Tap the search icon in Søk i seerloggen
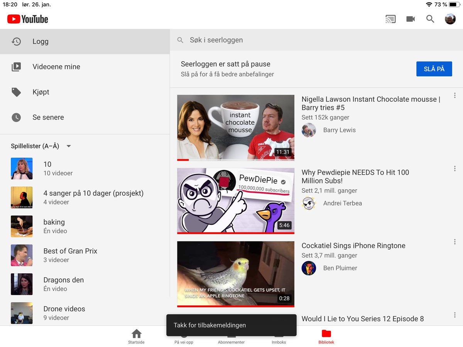This screenshot has width=463, height=347. (180, 40)
